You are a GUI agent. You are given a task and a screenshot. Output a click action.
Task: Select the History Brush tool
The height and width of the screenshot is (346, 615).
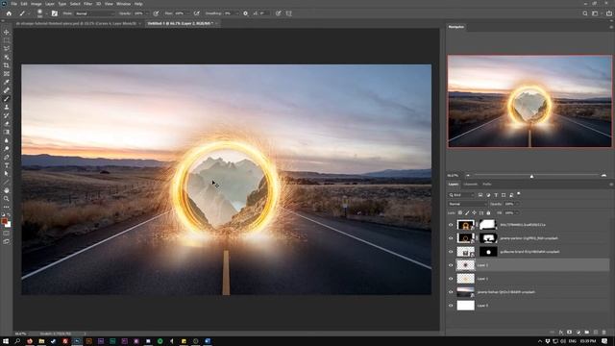click(7, 115)
